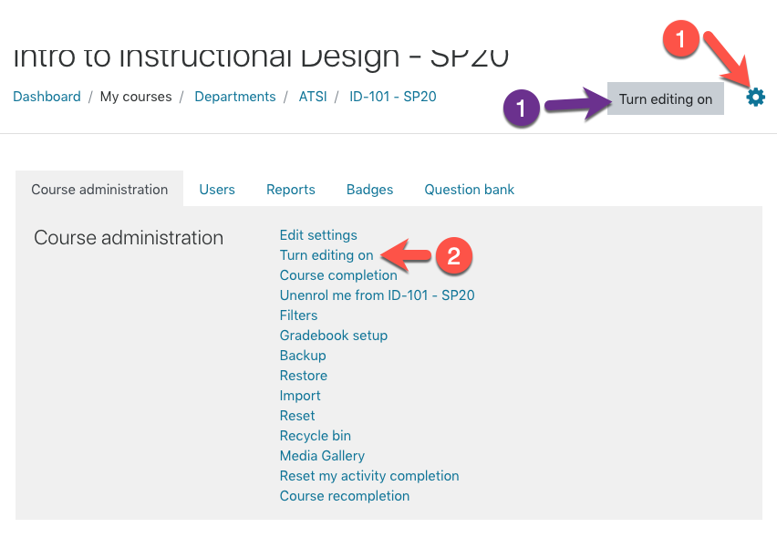This screenshot has width=777, height=548.
Task: Open the Gradebook setup link
Action: coord(333,336)
